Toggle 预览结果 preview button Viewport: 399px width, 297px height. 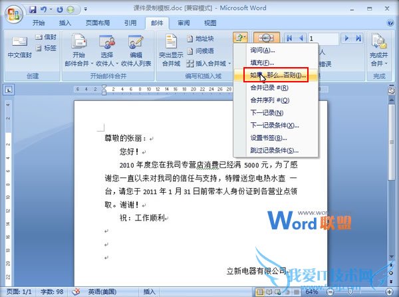[267, 38]
